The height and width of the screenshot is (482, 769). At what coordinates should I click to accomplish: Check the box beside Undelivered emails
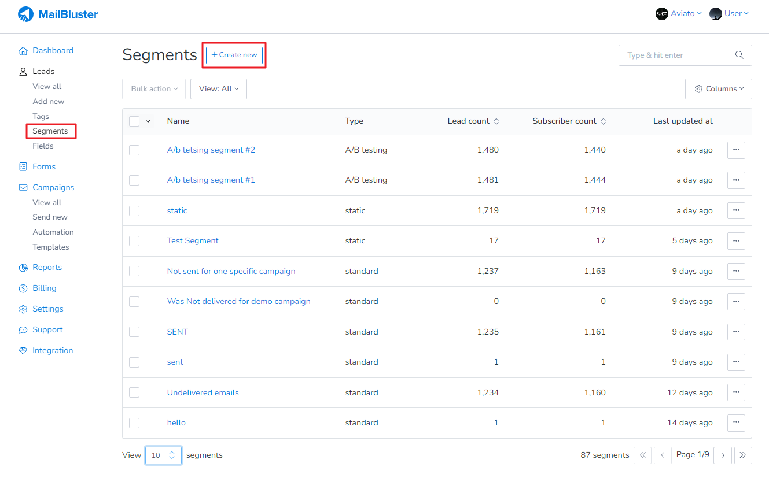pos(134,392)
